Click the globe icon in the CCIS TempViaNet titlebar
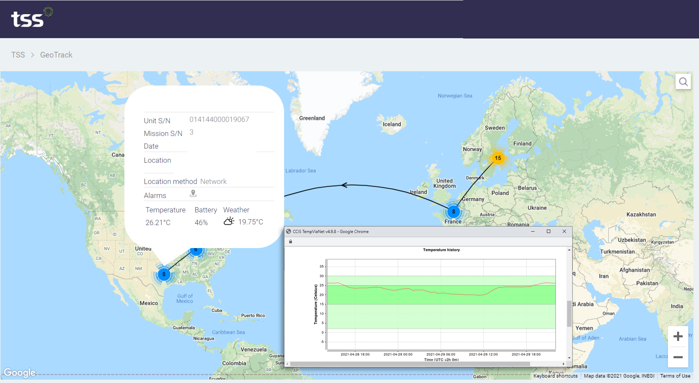Viewport: 699px width, 383px height. point(289,231)
